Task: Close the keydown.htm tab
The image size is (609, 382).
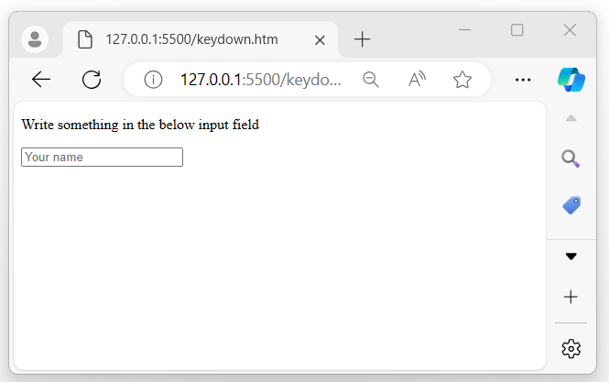Action: [x=320, y=39]
